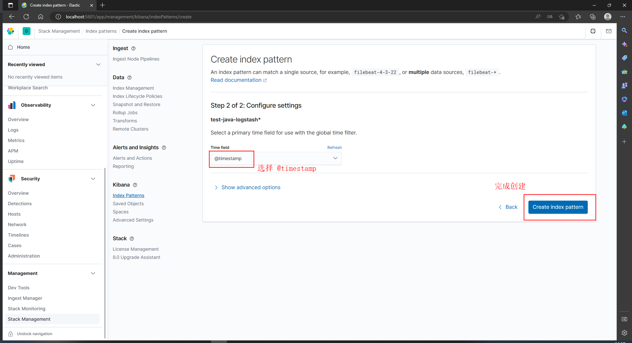Collapse the Management nav section

point(93,273)
